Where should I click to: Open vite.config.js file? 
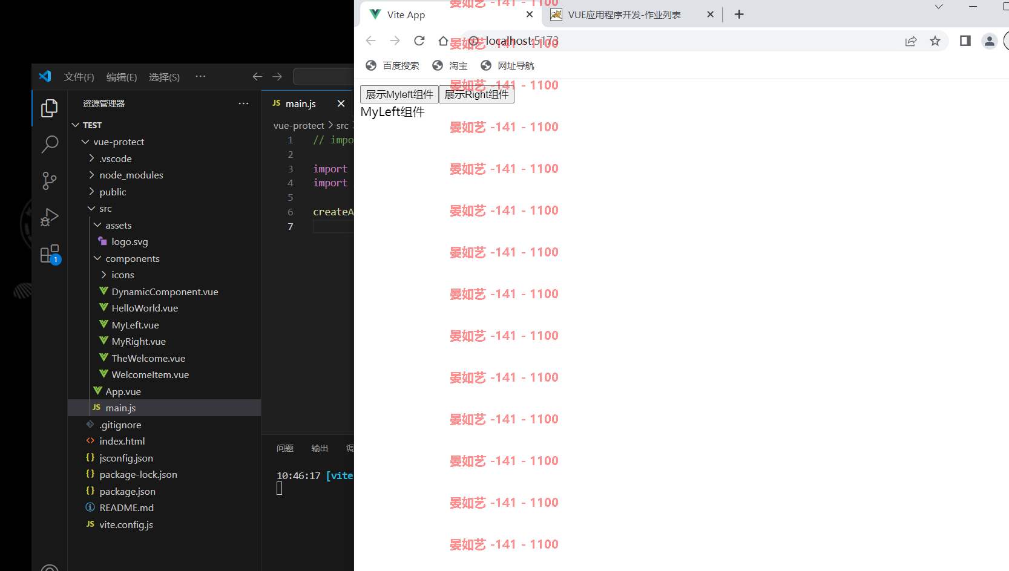pos(164,524)
